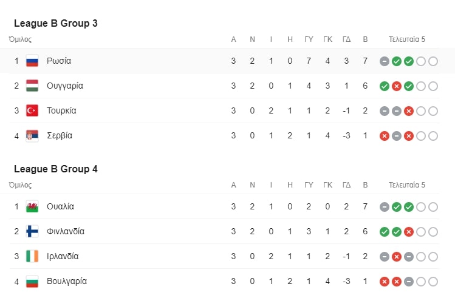Click the Ireland tricolor flag icon
The height and width of the screenshot is (298, 455).
coord(32,257)
